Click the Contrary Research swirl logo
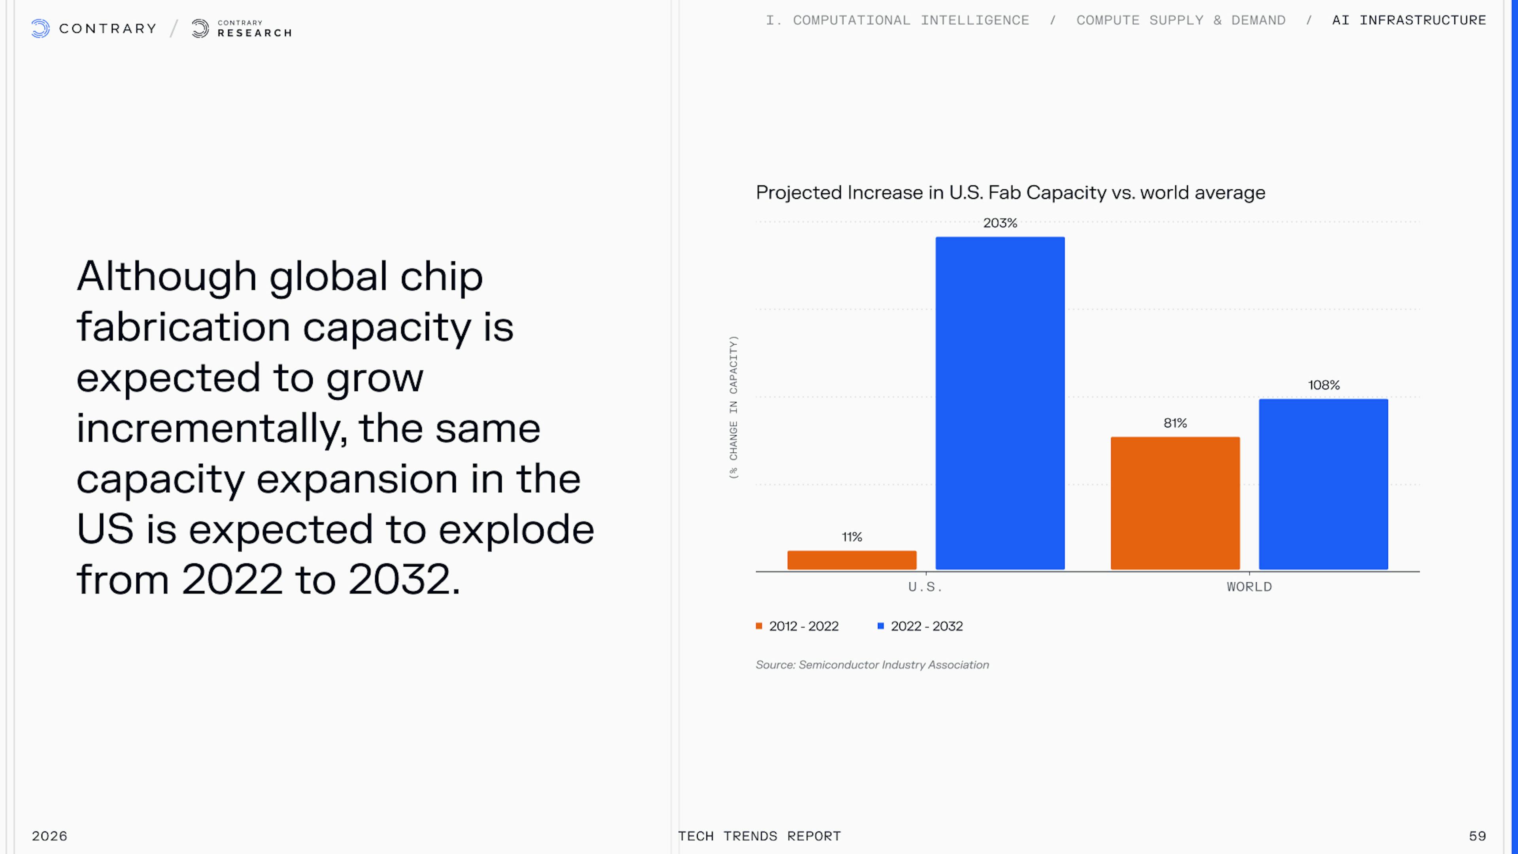 pyautogui.click(x=200, y=28)
